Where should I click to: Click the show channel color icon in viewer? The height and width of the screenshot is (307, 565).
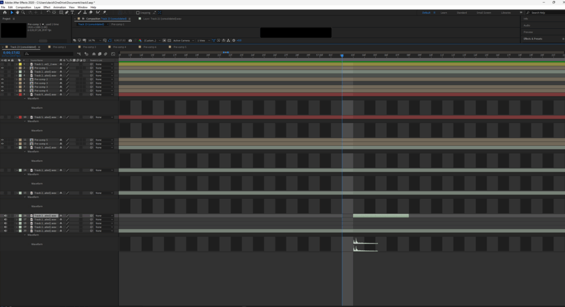[140, 40]
